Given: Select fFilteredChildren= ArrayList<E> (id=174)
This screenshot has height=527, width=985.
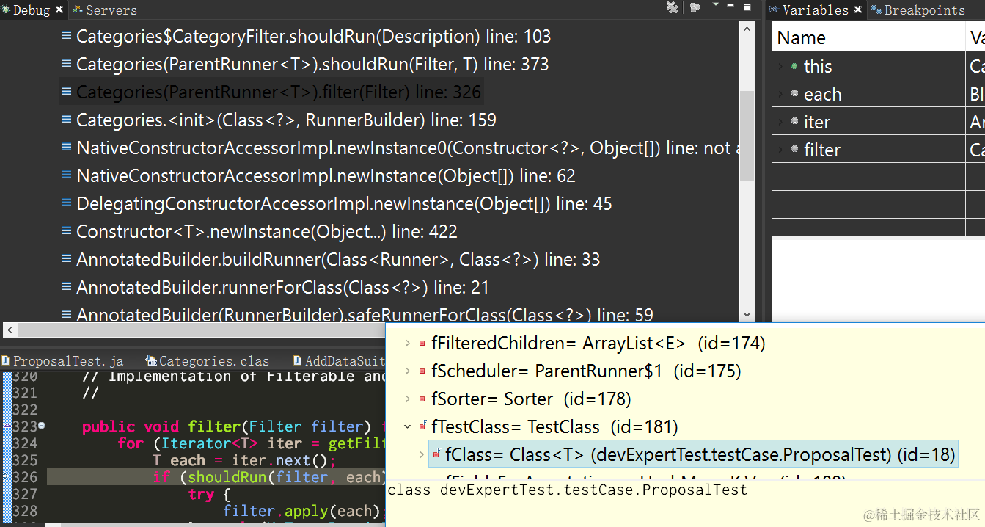Looking at the screenshot, I should (598, 344).
